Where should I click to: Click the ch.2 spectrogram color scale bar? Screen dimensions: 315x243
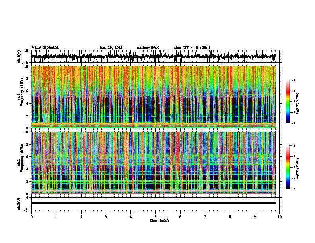[x=288, y=167]
